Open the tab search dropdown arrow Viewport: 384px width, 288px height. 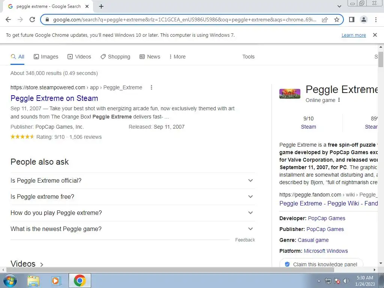[x=339, y=6]
